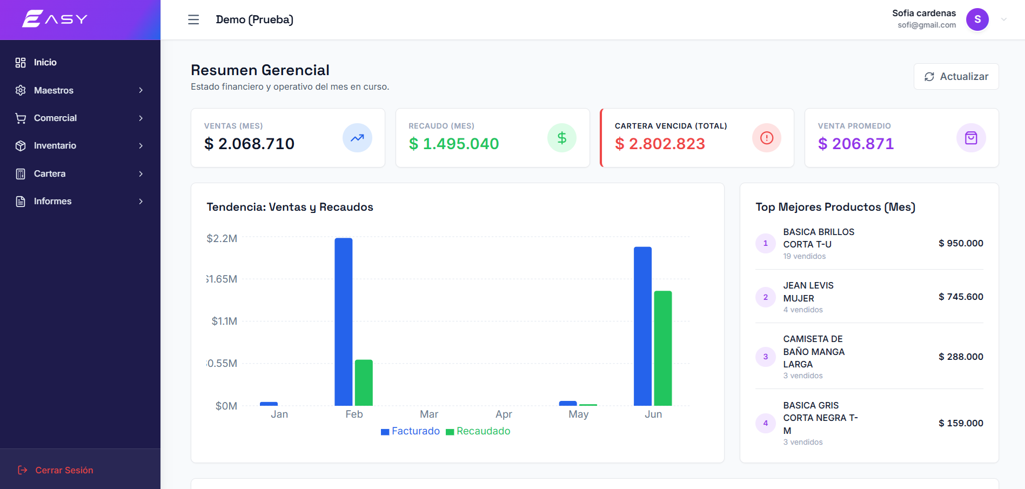Click the BASICA BRILLOS CORTA T-U product name
Viewport: 1025px width, 489px height.
point(819,238)
